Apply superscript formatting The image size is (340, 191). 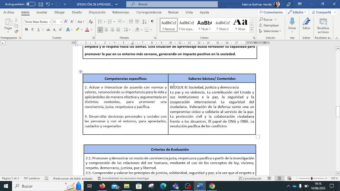[x=60, y=30]
